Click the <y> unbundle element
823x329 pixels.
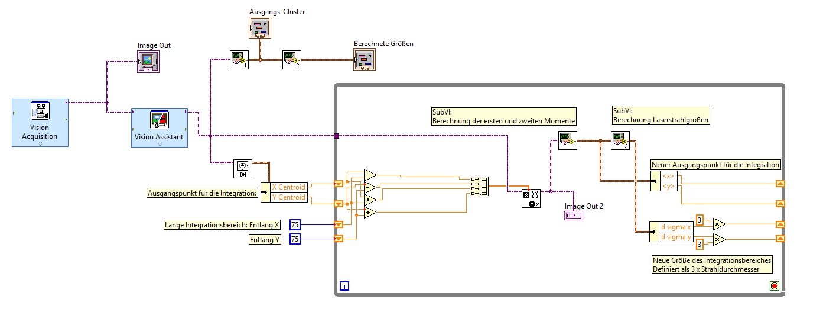pos(669,186)
